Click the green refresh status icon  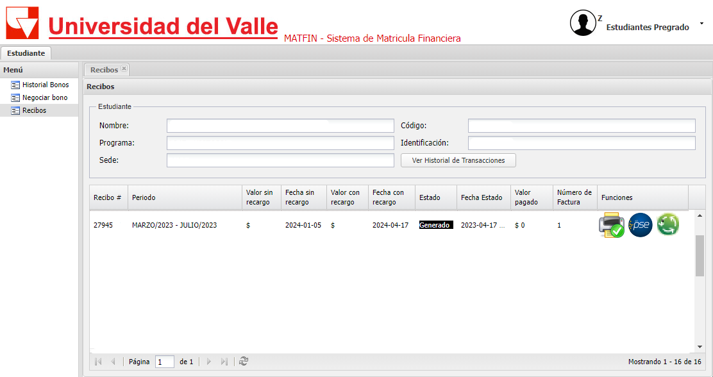(x=668, y=225)
